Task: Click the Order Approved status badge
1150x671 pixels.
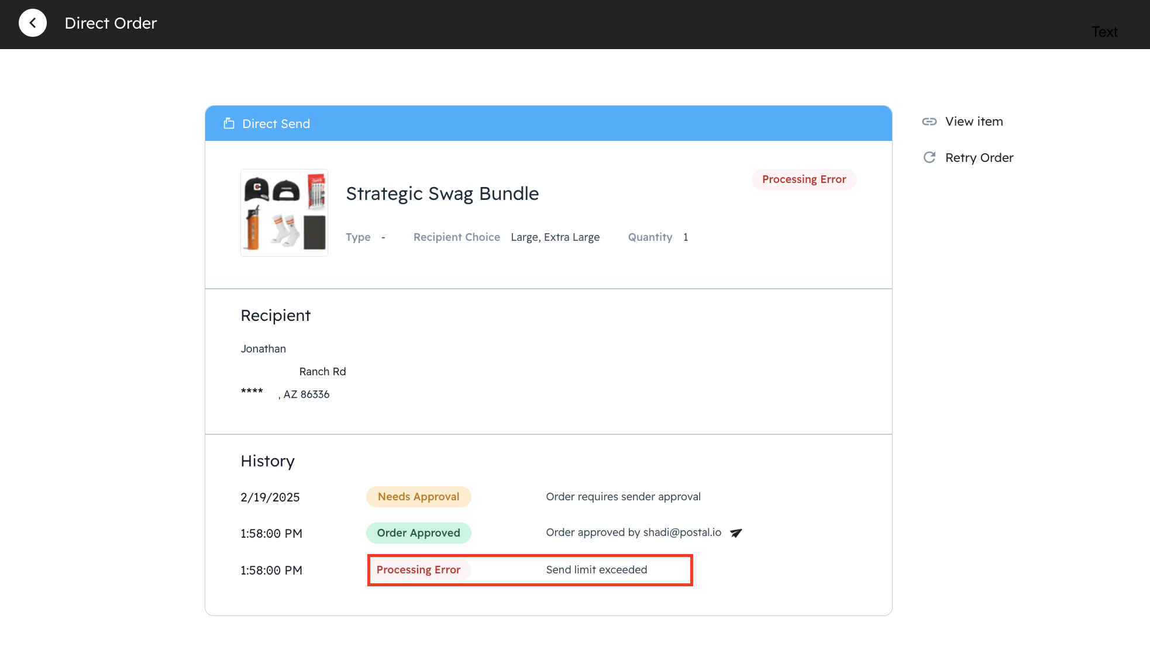Action: pyautogui.click(x=418, y=533)
